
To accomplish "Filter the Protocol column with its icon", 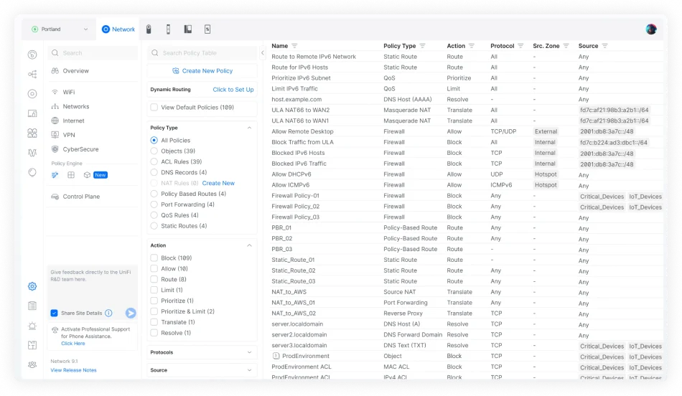I will (x=520, y=46).
